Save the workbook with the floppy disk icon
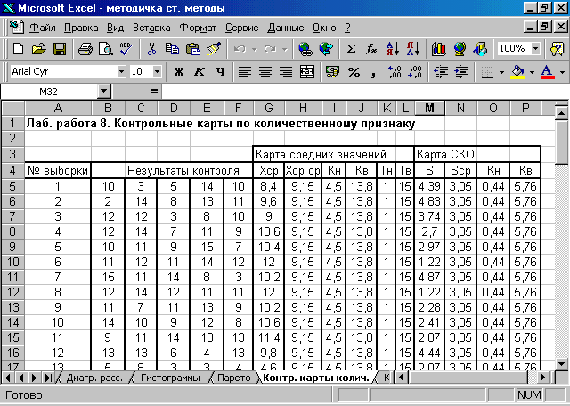The height and width of the screenshot is (406, 570). pos(60,48)
